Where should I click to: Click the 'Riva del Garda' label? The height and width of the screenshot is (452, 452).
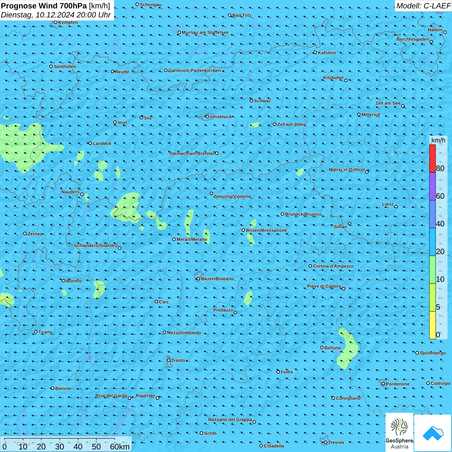(111, 395)
